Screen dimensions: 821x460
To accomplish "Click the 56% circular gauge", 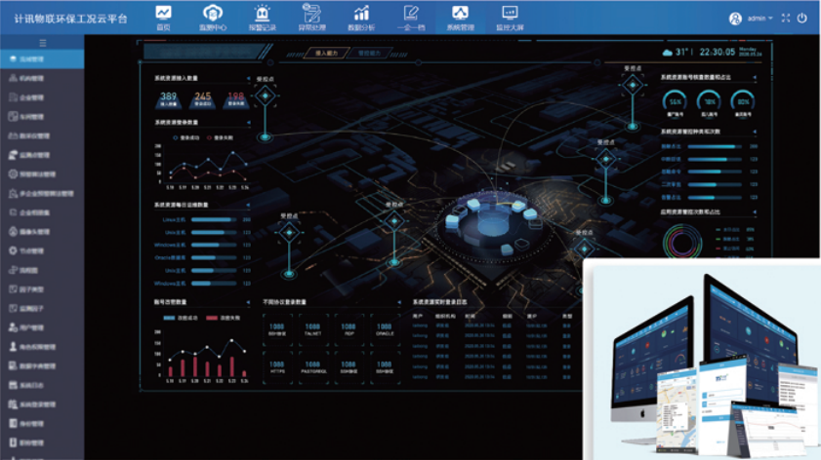I will pyautogui.click(x=675, y=100).
